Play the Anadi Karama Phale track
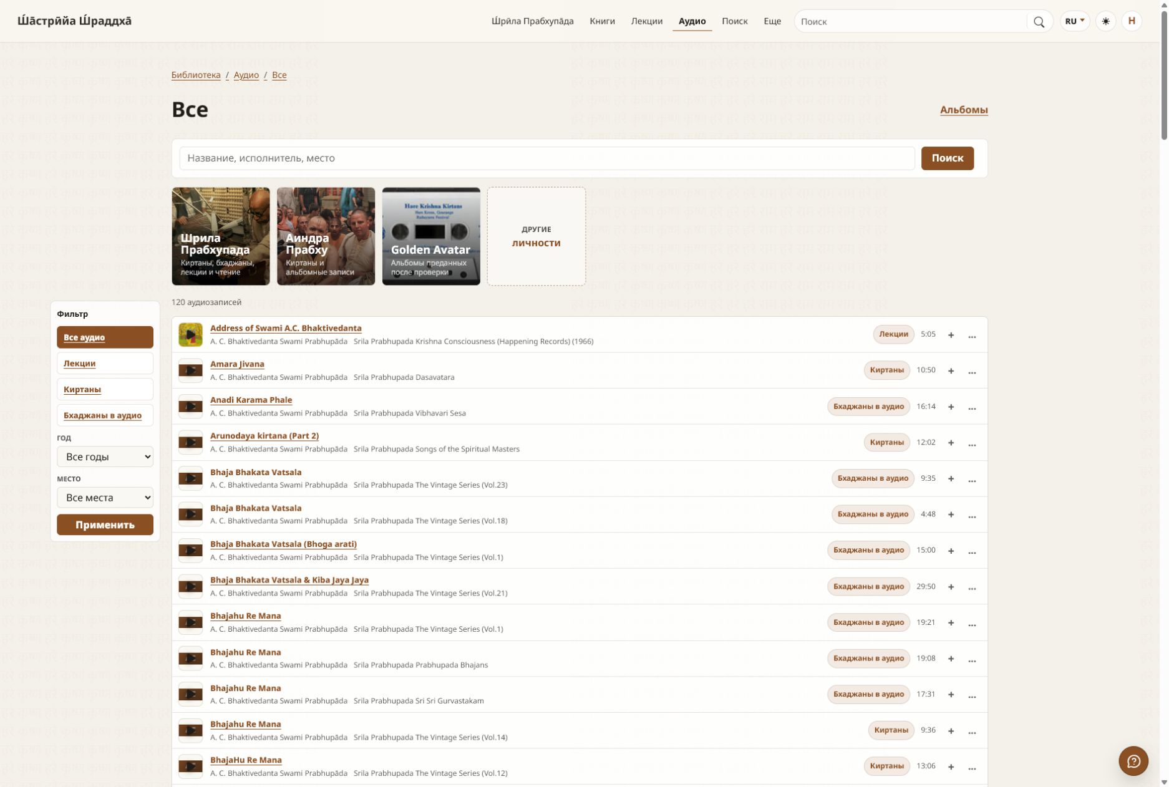Image resolution: width=1169 pixels, height=787 pixels. click(x=190, y=407)
